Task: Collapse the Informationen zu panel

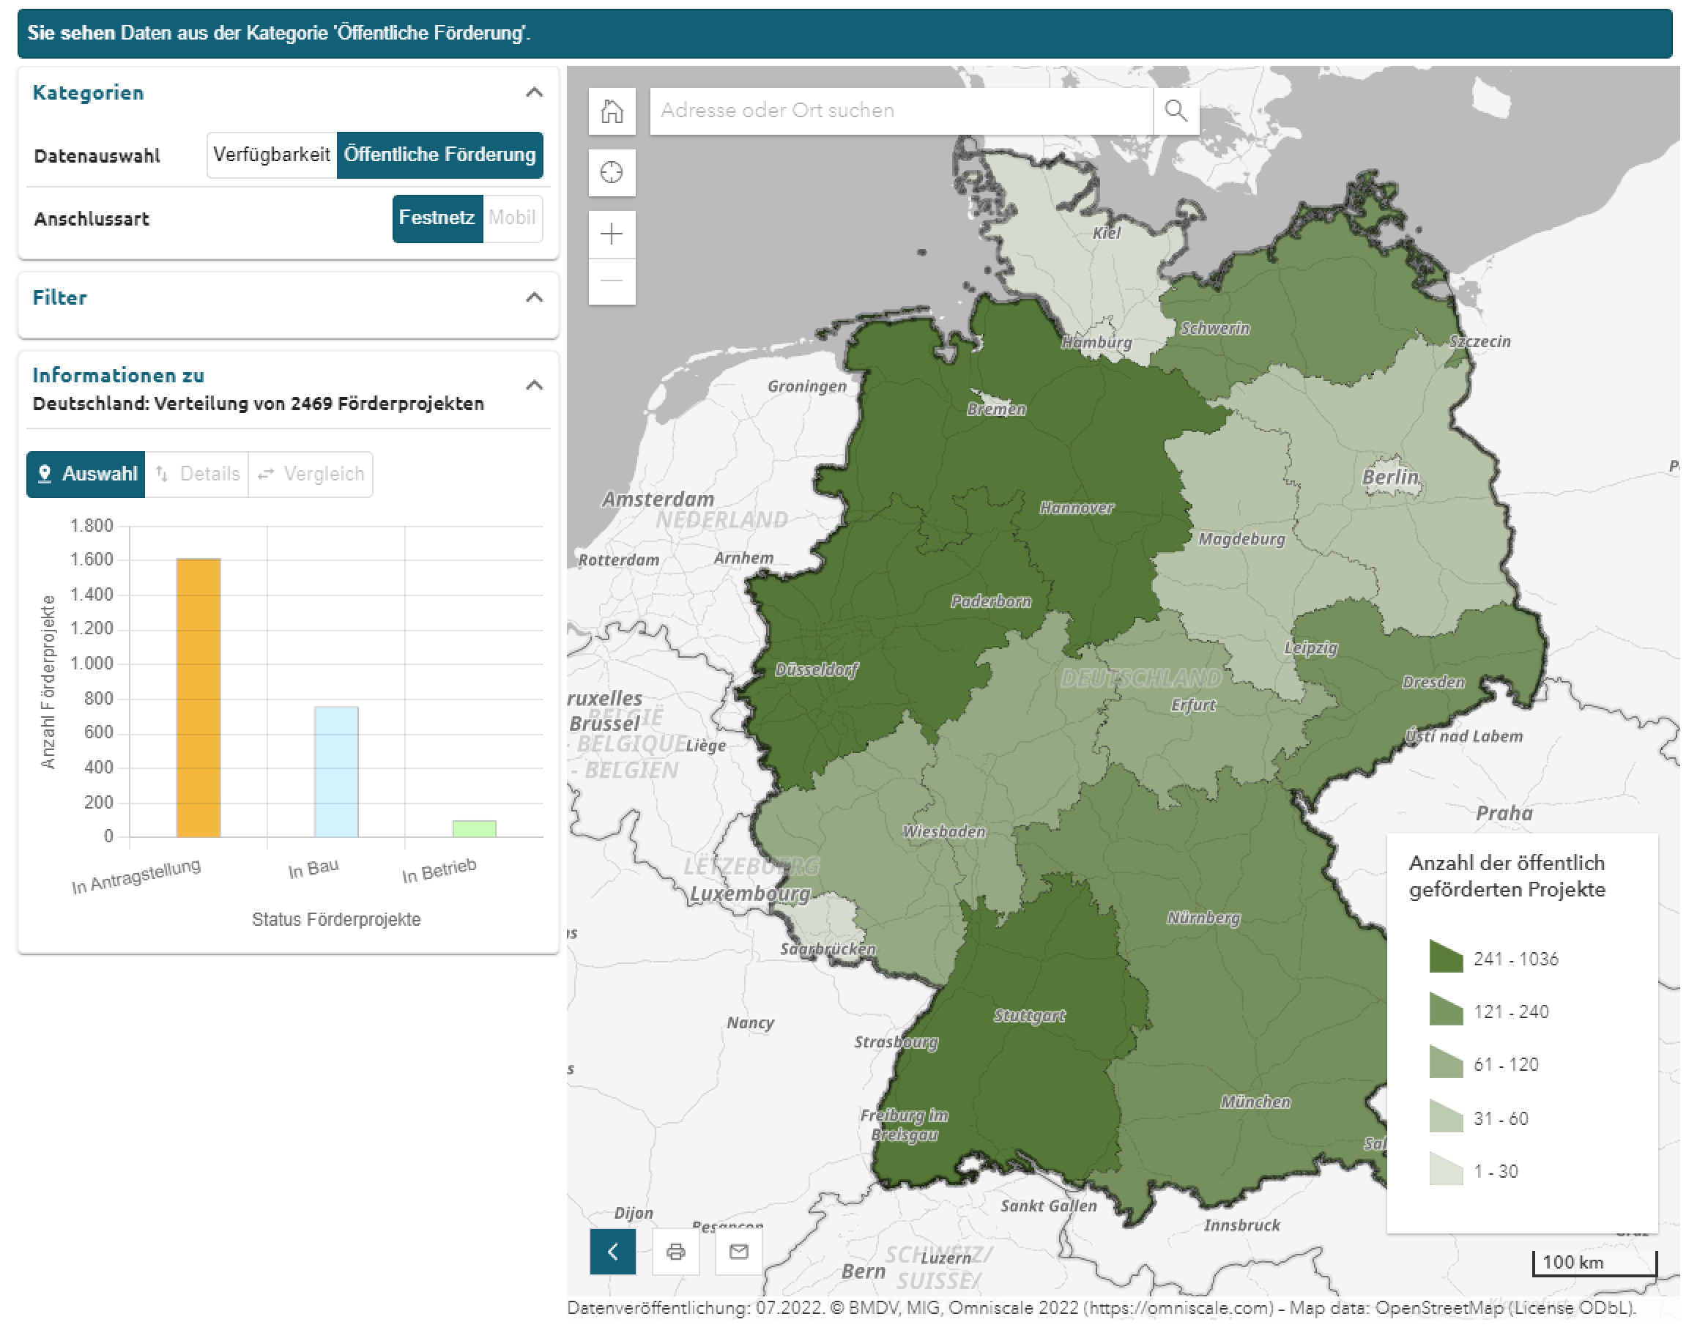Action: coord(534,385)
